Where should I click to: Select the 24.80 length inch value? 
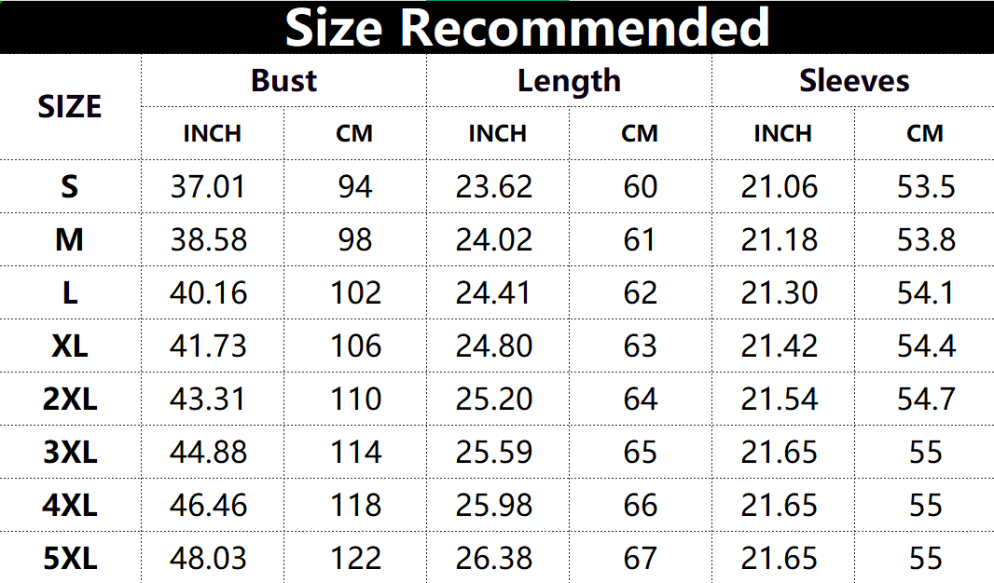click(x=494, y=346)
